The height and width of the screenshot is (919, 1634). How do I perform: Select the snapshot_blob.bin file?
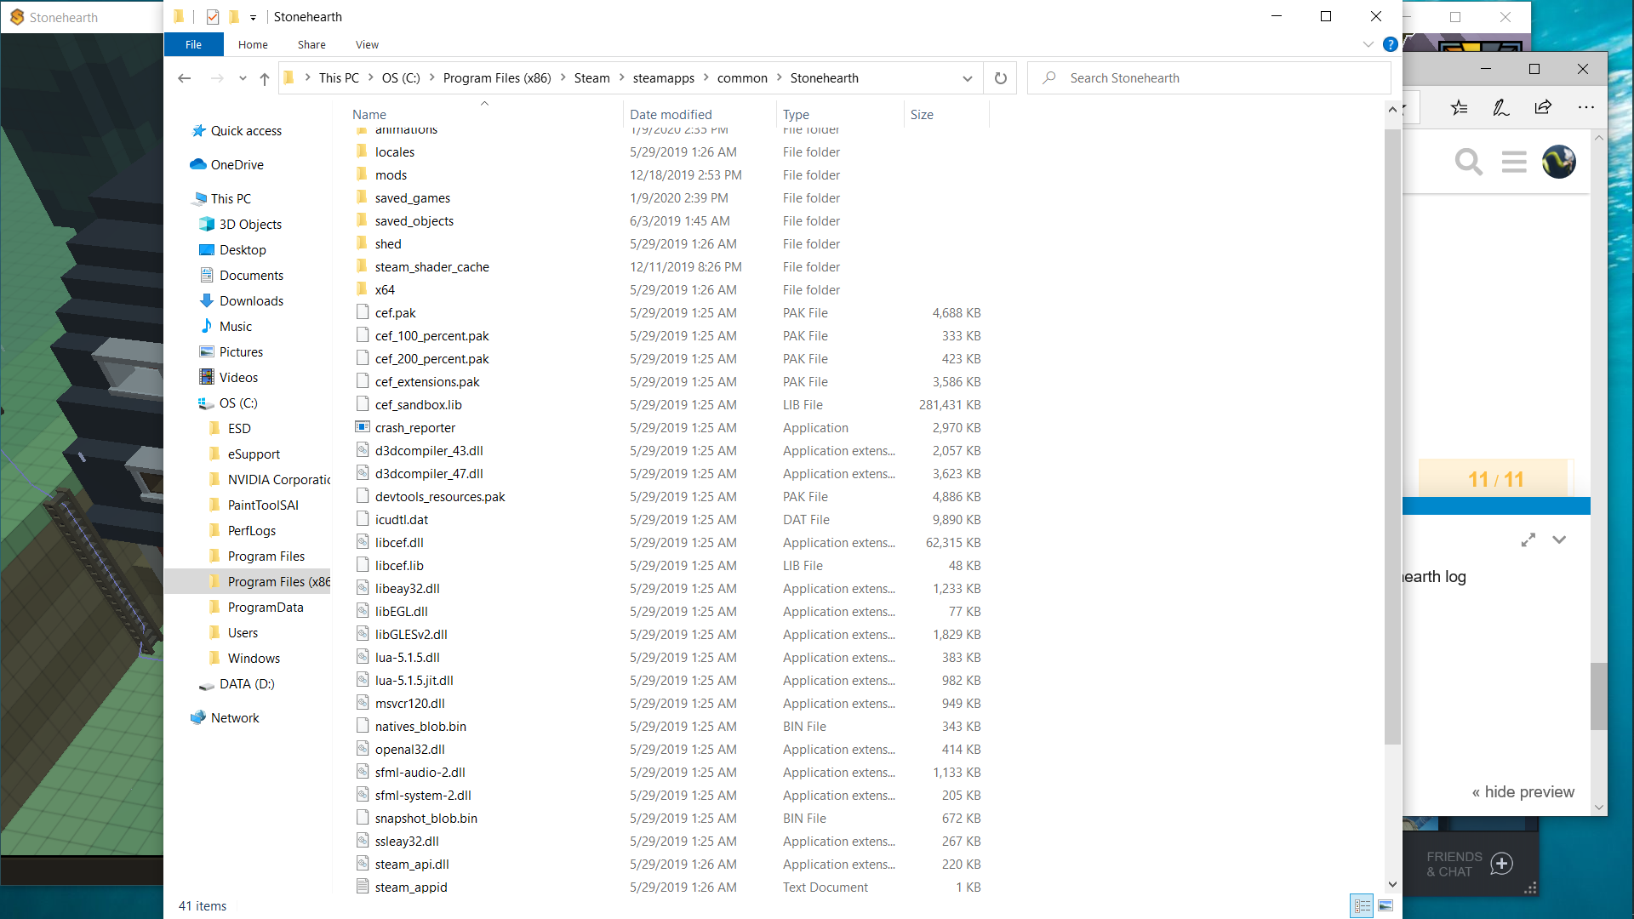point(426,819)
